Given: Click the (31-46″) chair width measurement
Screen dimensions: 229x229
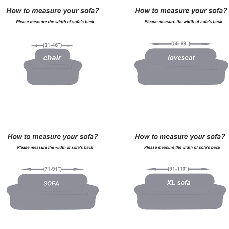Looking at the screenshot, I should 52,45.
